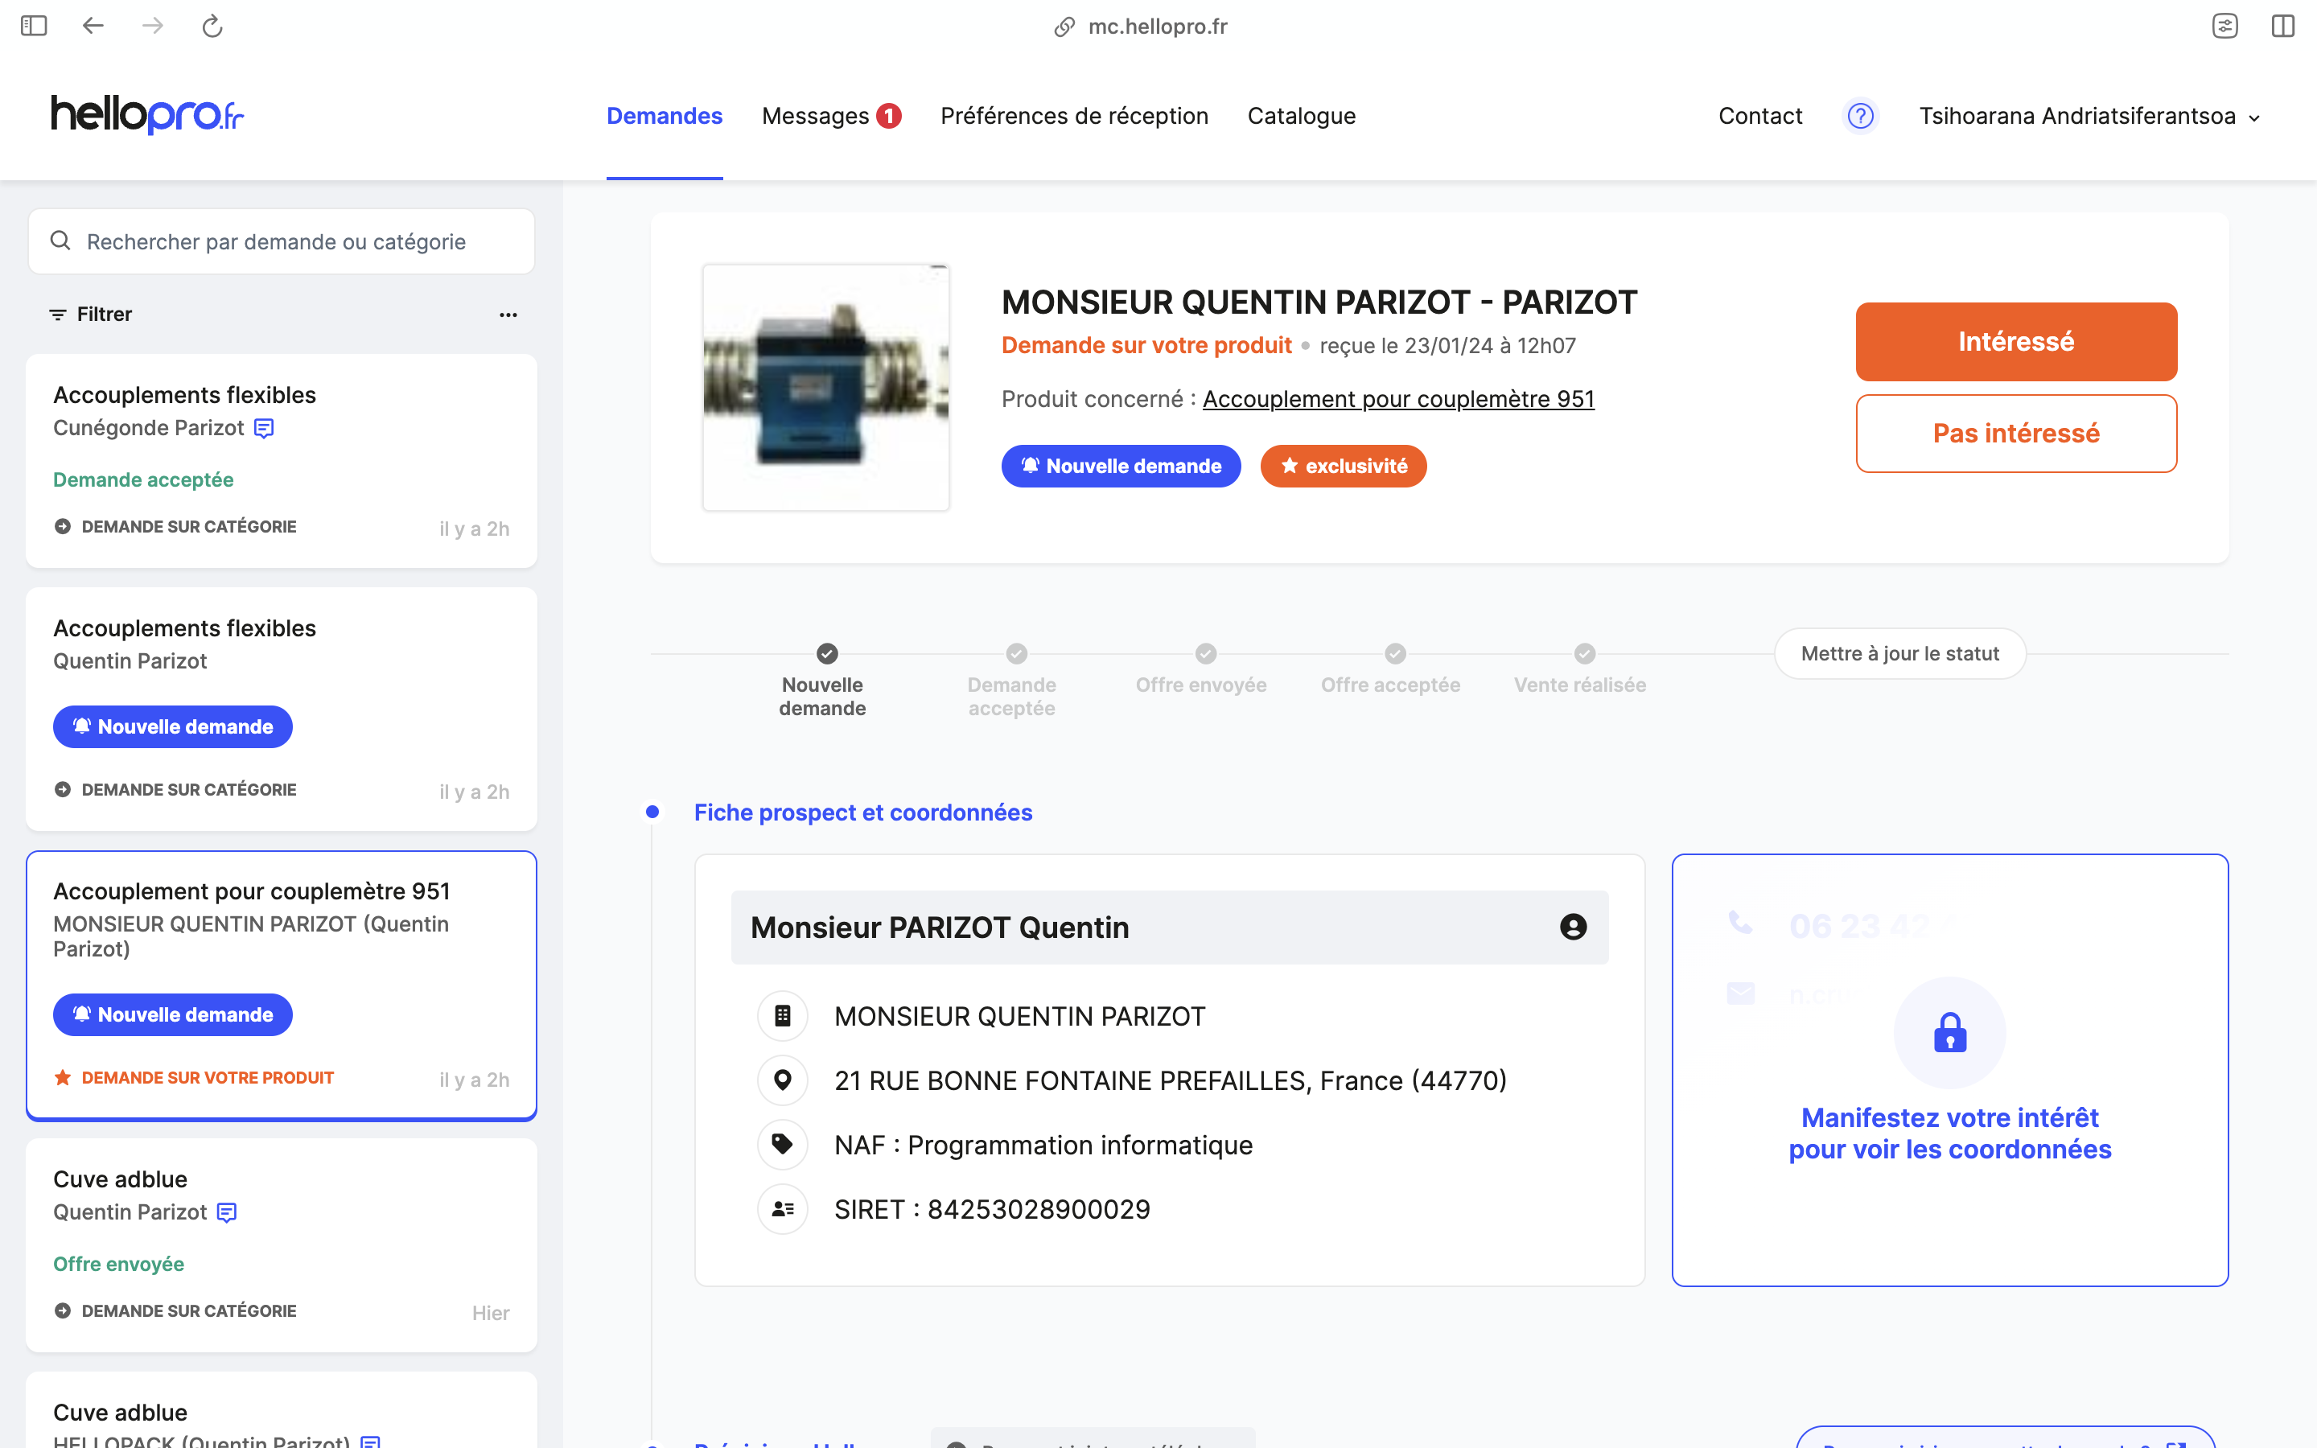Click the lock icon on coordinates panel
Screen dimensions: 2317x1448
(x=1949, y=1032)
